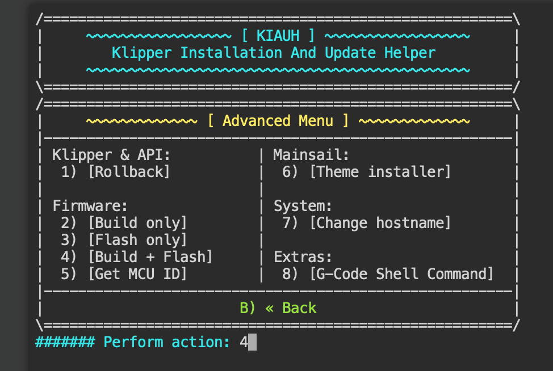Click the Rollback menu option
Image resolution: width=553 pixels, height=371 pixels.
point(115,172)
